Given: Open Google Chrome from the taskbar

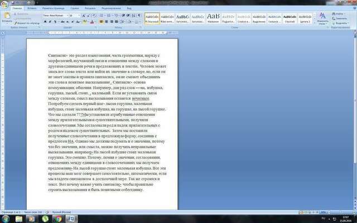Looking at the screenshot, I should [x=58, y=219].
